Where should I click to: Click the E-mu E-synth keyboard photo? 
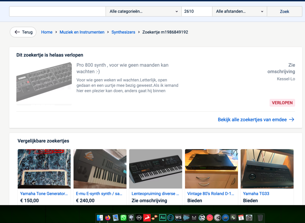100,169
